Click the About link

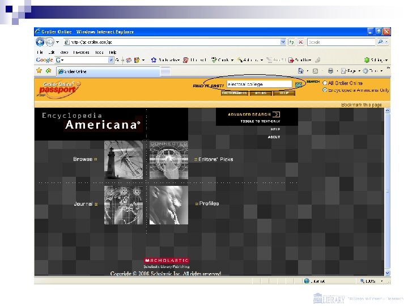point(274,137)
